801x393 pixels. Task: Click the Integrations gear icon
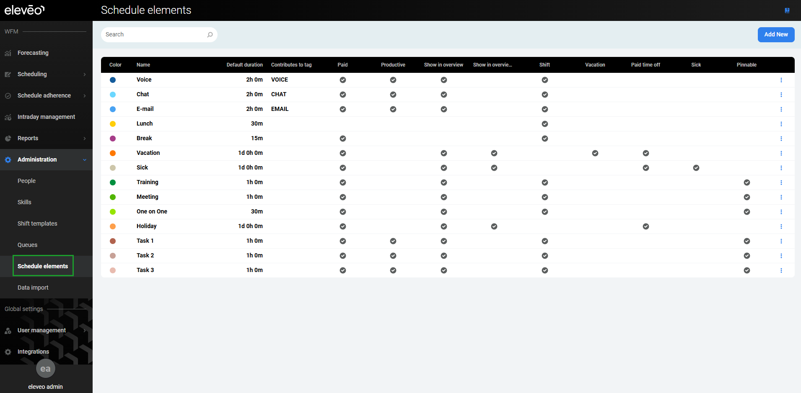8,352
